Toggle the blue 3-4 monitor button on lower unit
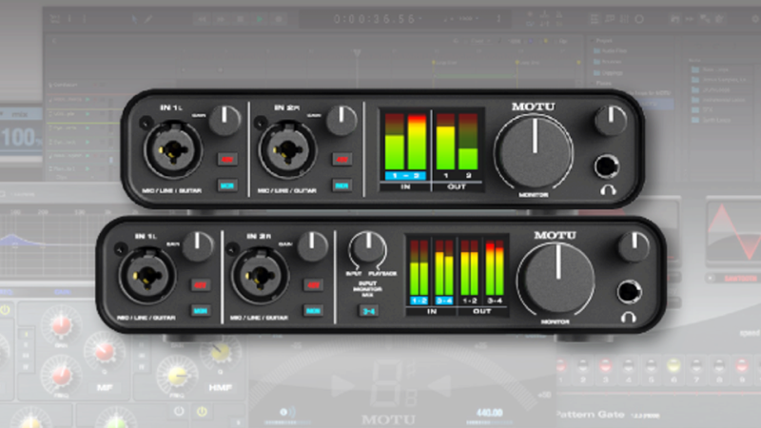Image resolution: width=761 pixels, height=428 pixels. 369,311
